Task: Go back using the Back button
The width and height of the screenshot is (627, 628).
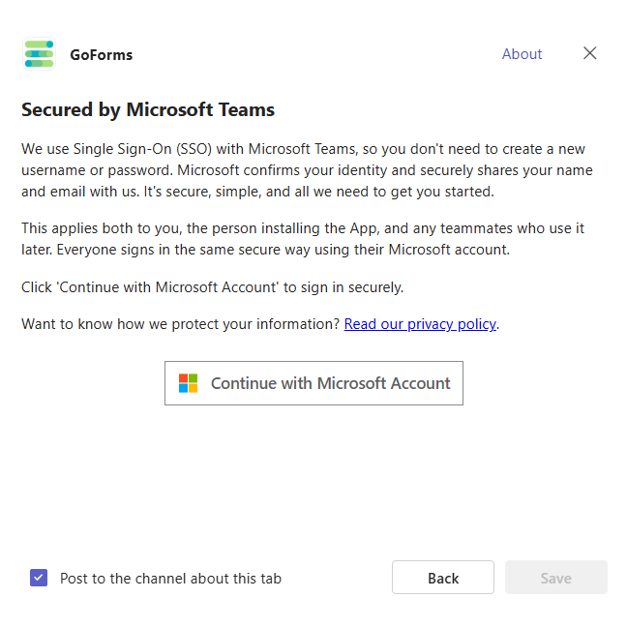Action: click(443, 578)
